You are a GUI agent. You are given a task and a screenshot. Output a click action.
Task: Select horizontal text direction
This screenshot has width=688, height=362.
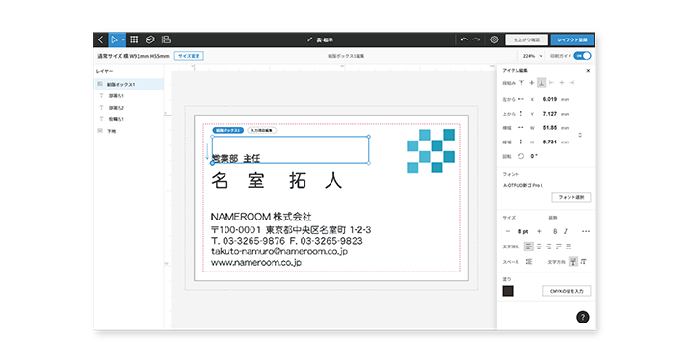(573, 262)
